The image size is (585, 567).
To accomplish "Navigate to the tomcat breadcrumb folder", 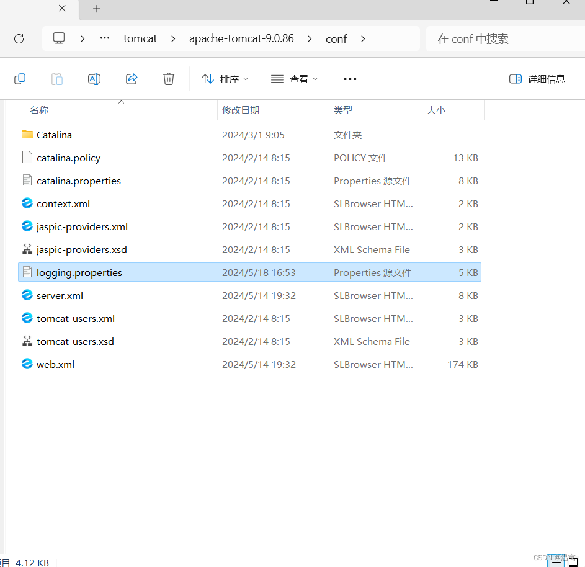I will [140, 38].
